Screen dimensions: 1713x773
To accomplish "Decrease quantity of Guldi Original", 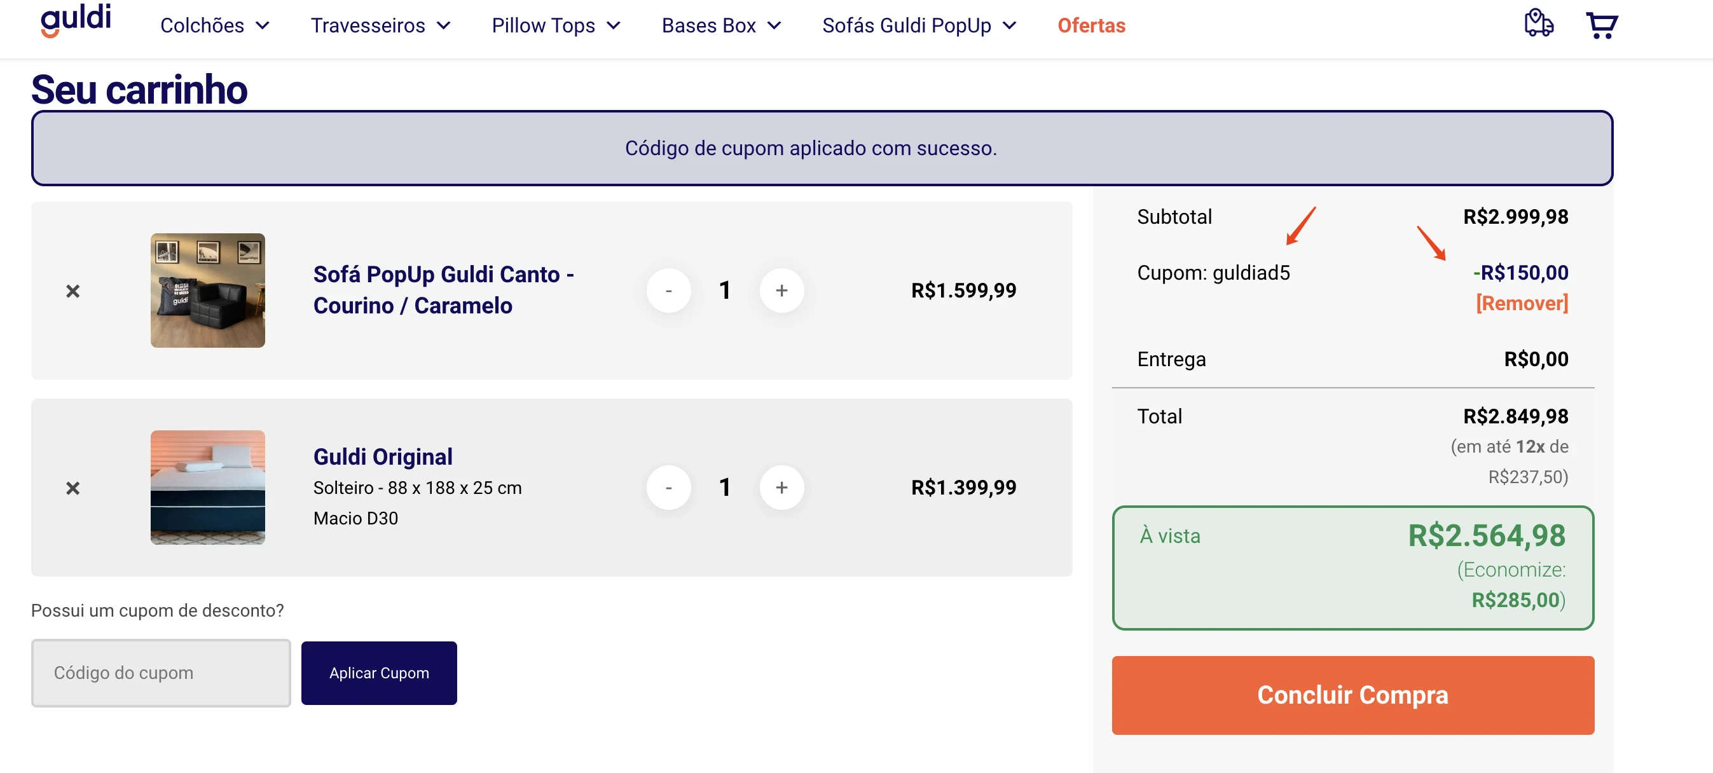I will tap(668, 488).
